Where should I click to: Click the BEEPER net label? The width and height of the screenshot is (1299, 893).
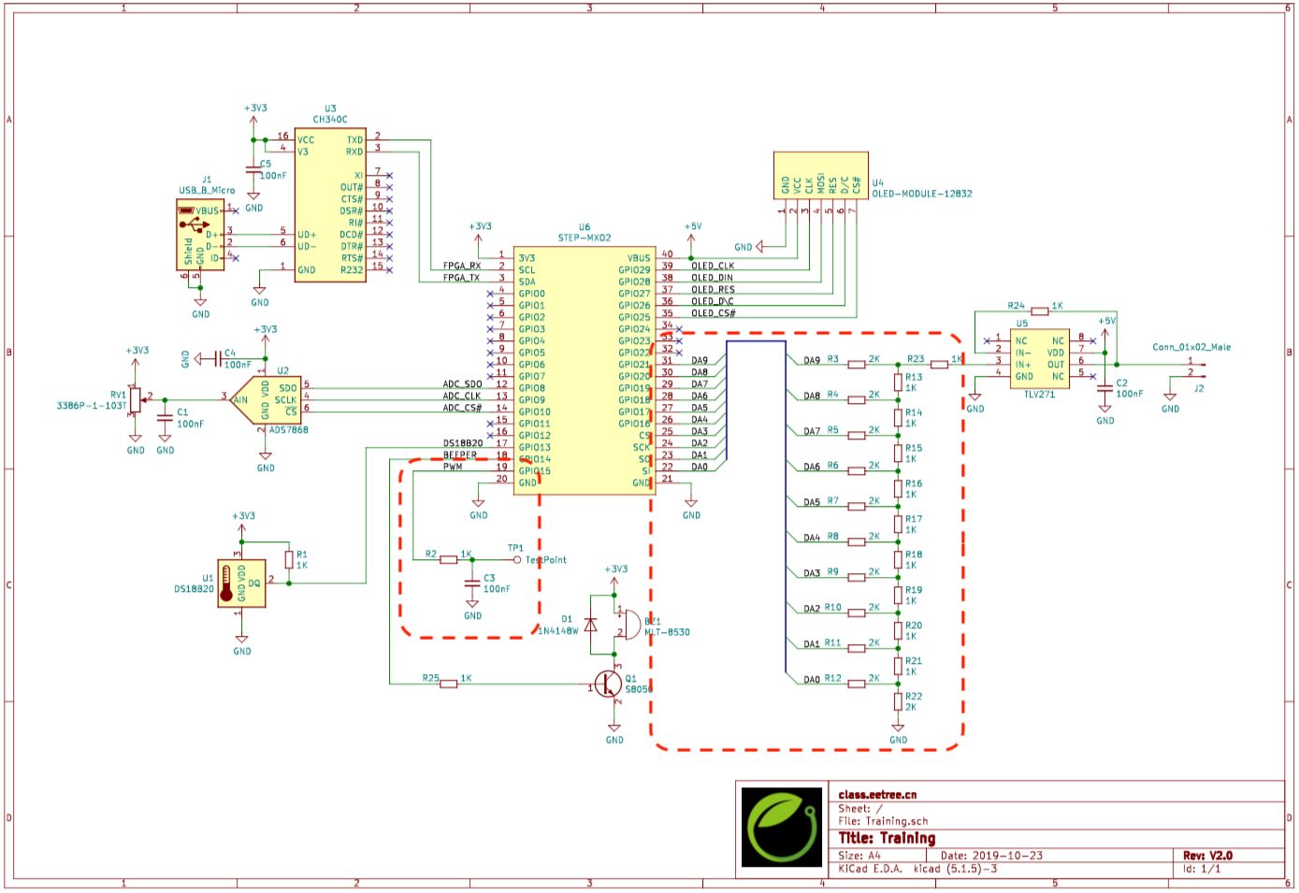460,455
